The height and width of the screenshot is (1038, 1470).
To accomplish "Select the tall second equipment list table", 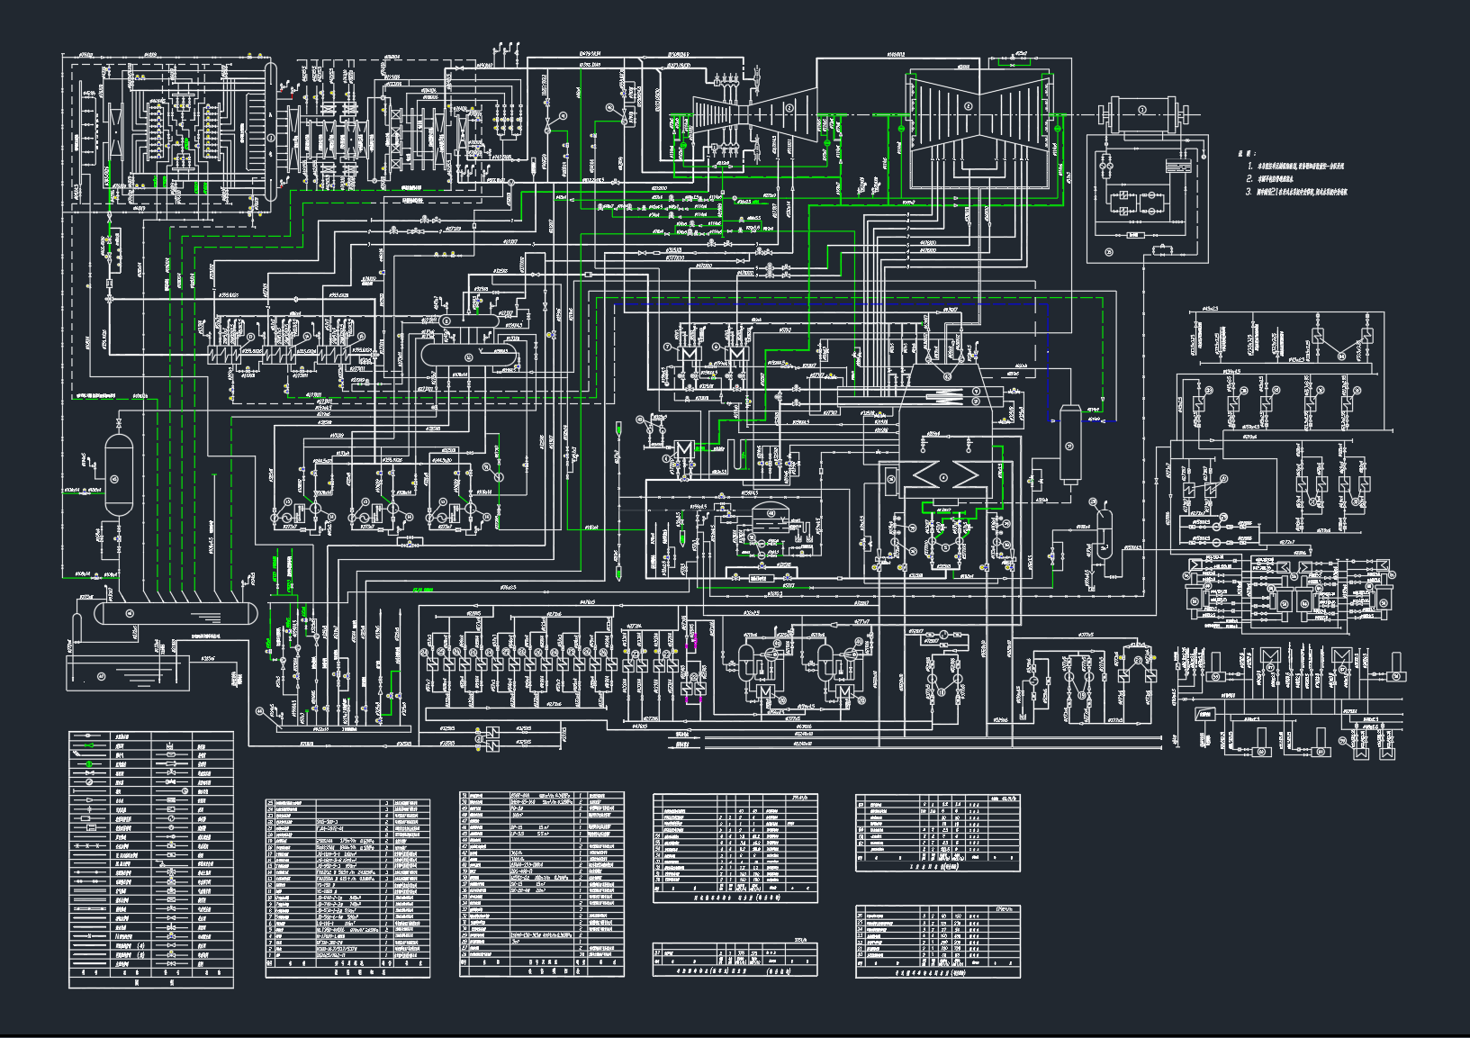I will point(542,884).
